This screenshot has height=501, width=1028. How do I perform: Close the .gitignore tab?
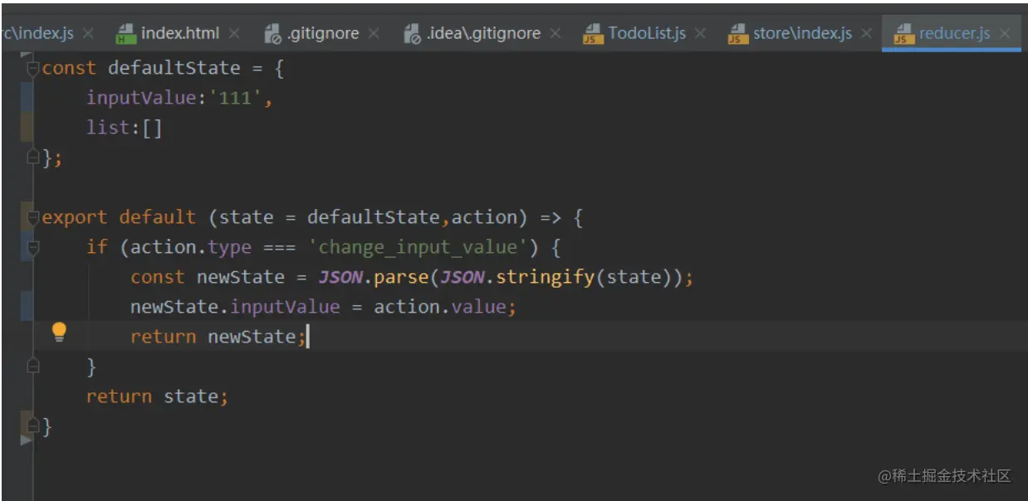374,34
